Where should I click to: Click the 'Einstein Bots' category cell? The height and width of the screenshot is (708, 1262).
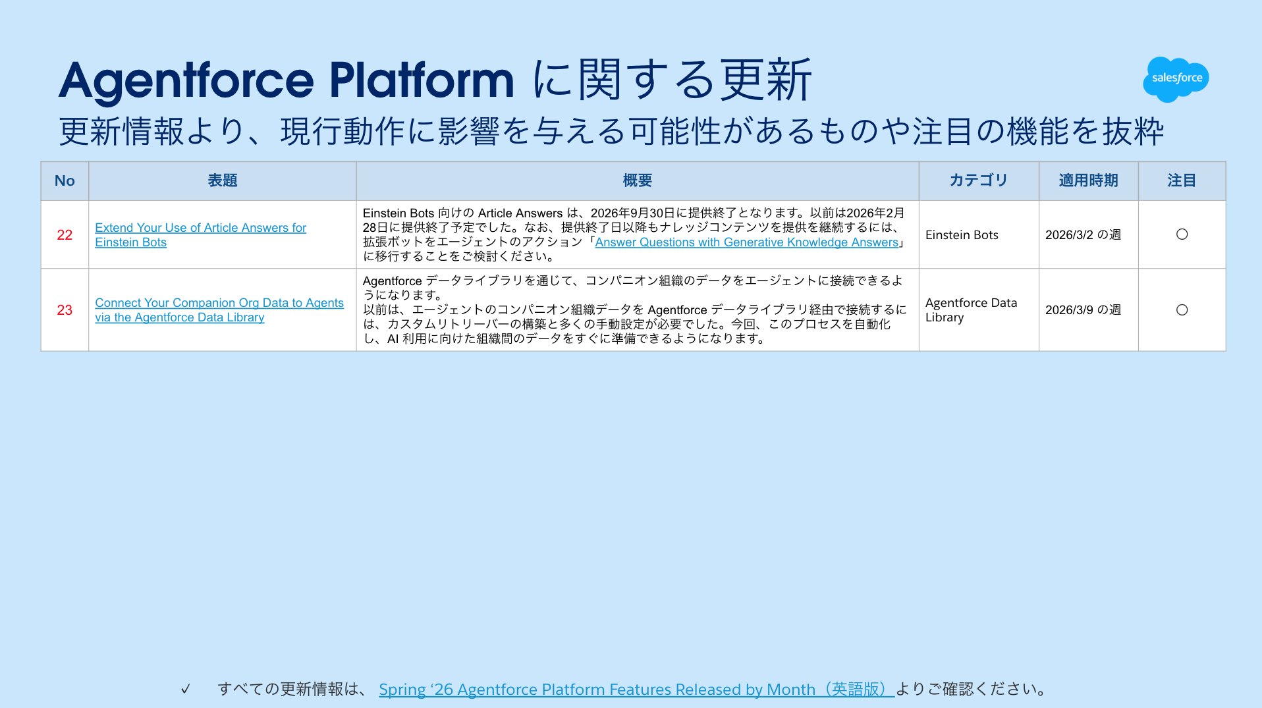[979, 234]
